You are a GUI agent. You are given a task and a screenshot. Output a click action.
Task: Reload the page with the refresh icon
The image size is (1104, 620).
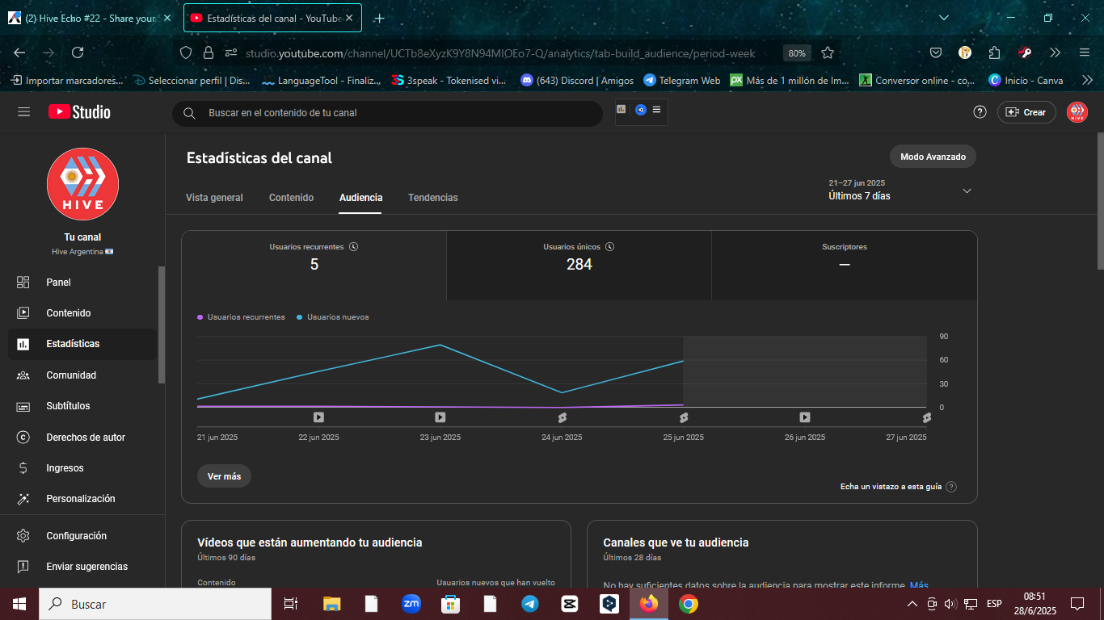point(78,52)
